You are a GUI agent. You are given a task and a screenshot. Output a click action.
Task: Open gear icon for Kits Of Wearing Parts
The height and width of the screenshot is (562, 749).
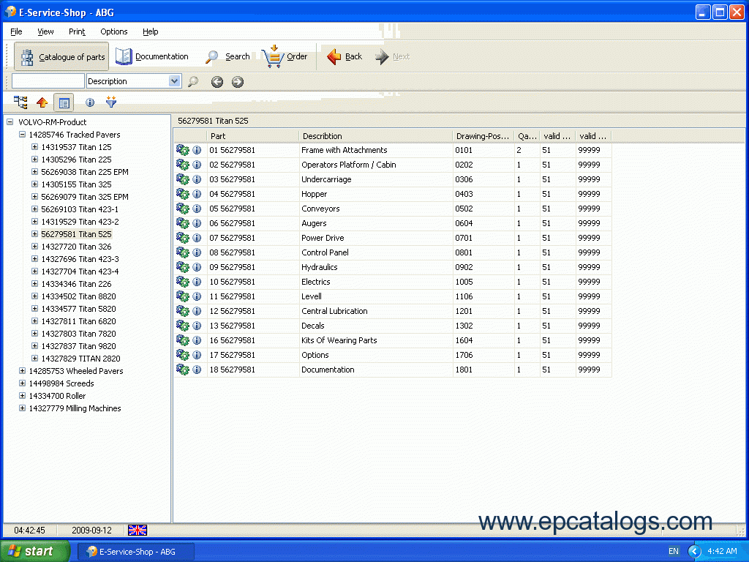coord(182,340)
